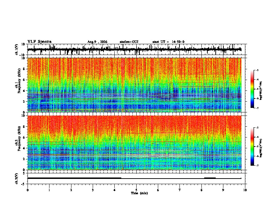Select the date text "Aug.9 , 2026"
The height and width of the screenshot is (213, 276).
pos(97,42)
